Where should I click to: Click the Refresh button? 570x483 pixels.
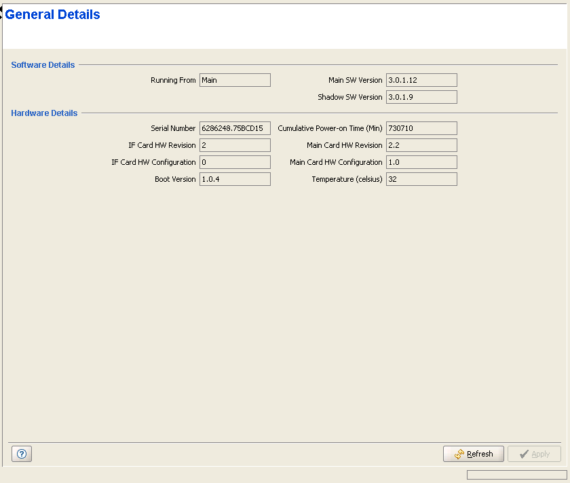[x=473, y=454]
